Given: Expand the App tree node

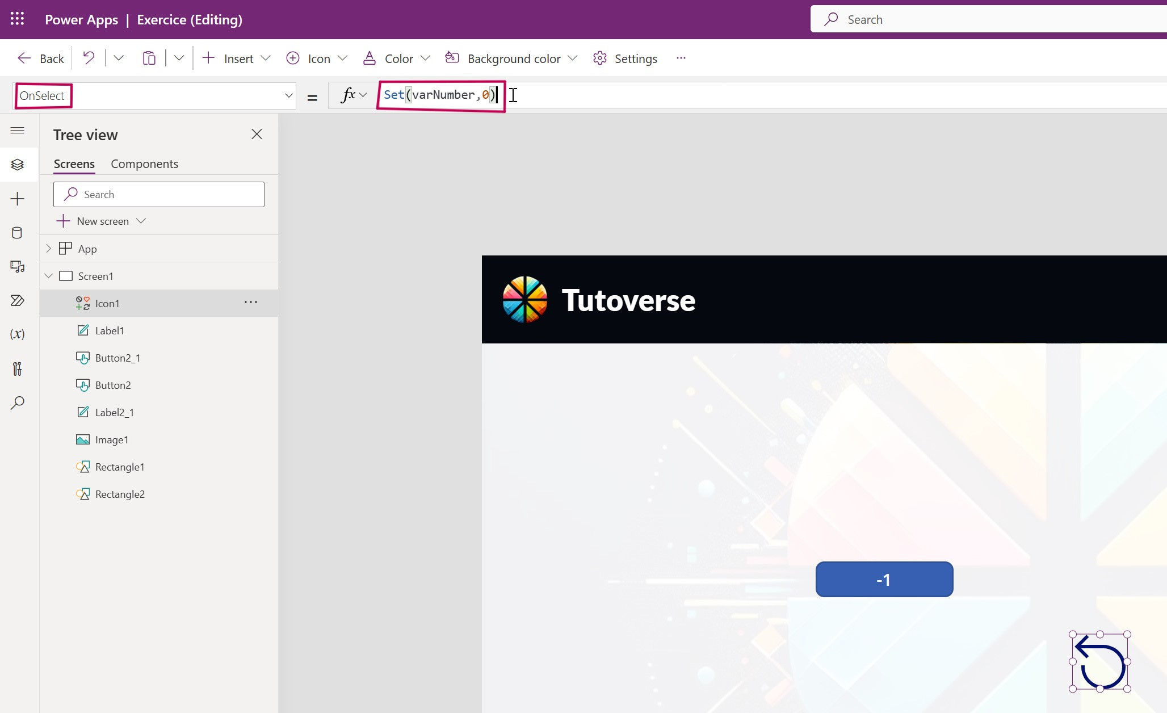Looking at the screenshot, I should [48, 249].
